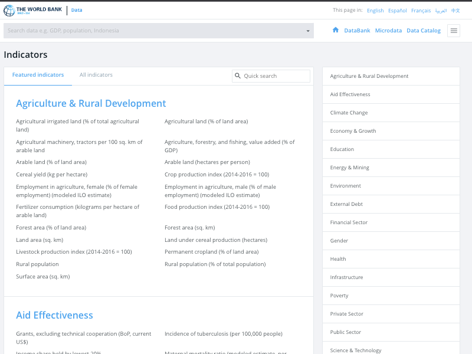Click the home icon in navigation
This screenshot has width=472, height=354.
tap(336, 30)
